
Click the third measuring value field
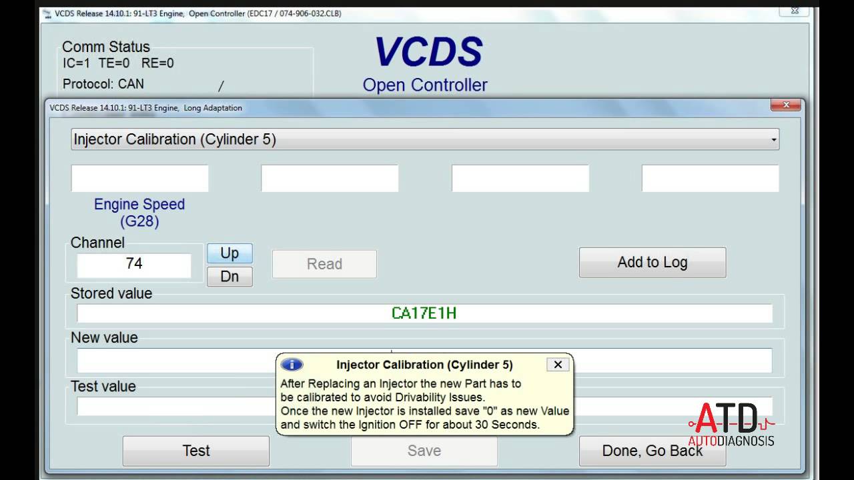[x=520, y=179]
